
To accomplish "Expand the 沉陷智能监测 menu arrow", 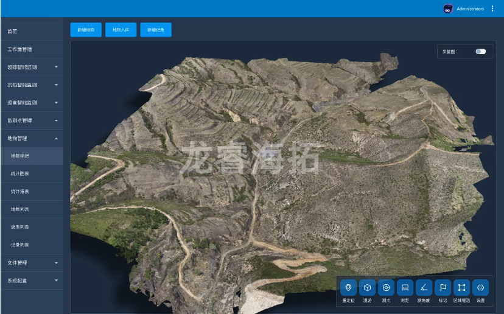I will [56, 85].
